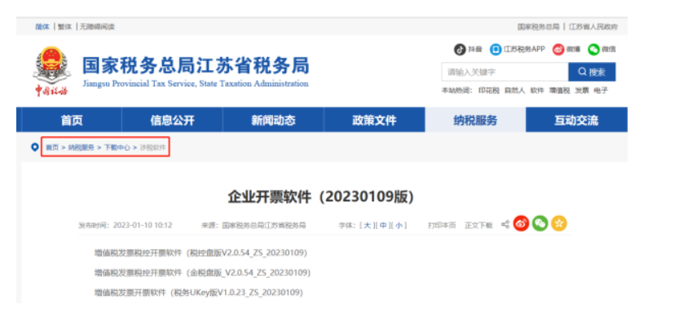Go to 首页 in breadcrumb
The height and width of the screenshot is (313, 688).
[52, 148]
